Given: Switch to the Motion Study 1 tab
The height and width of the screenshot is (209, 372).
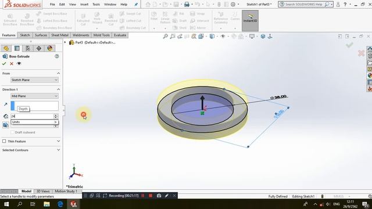Looking at the screenshot, I should (x=66, y=191).
